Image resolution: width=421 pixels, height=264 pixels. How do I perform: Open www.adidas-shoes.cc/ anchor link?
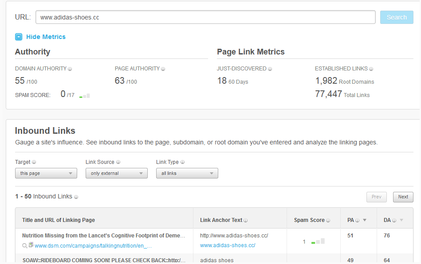228,245
